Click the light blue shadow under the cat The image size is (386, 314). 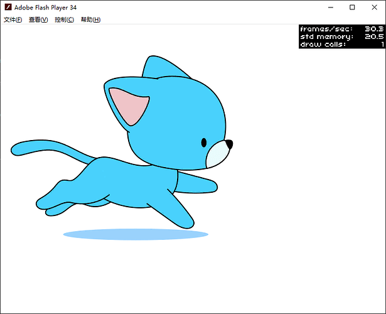click(x=136, y=234)
